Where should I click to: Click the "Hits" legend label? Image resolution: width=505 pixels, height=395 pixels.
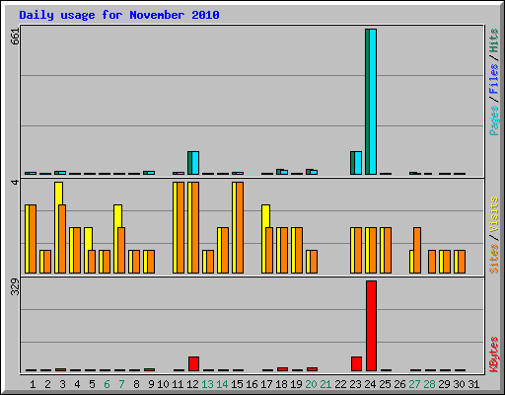click(494, 40)
